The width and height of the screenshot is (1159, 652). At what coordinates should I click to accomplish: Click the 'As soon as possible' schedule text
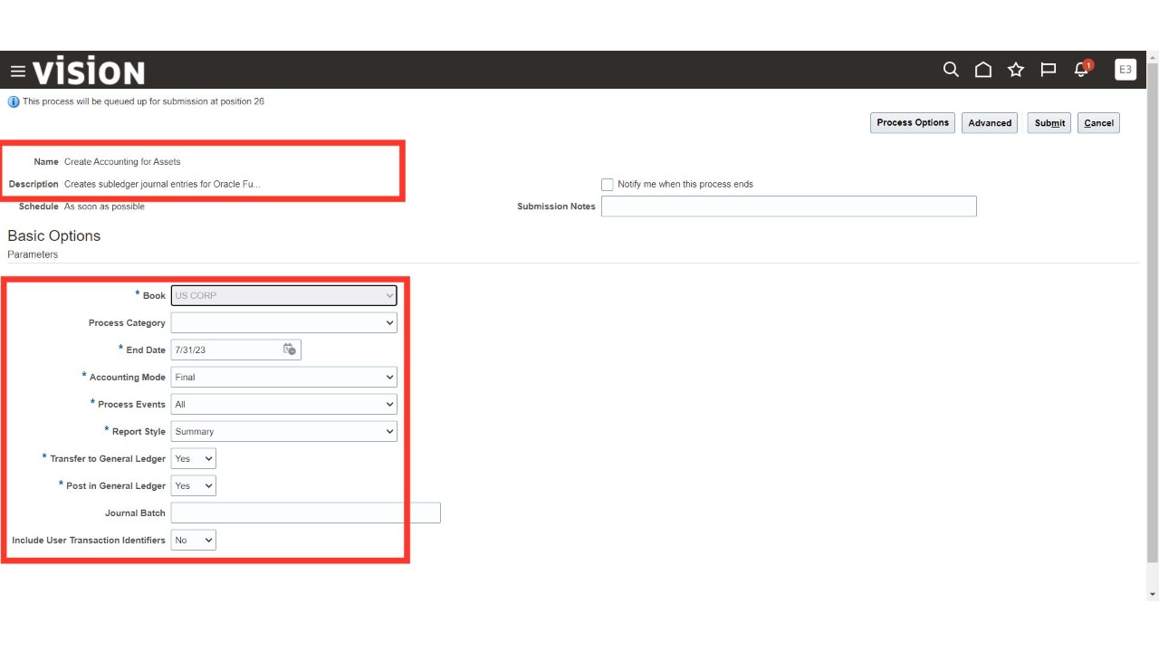click(x=104, y=206)
